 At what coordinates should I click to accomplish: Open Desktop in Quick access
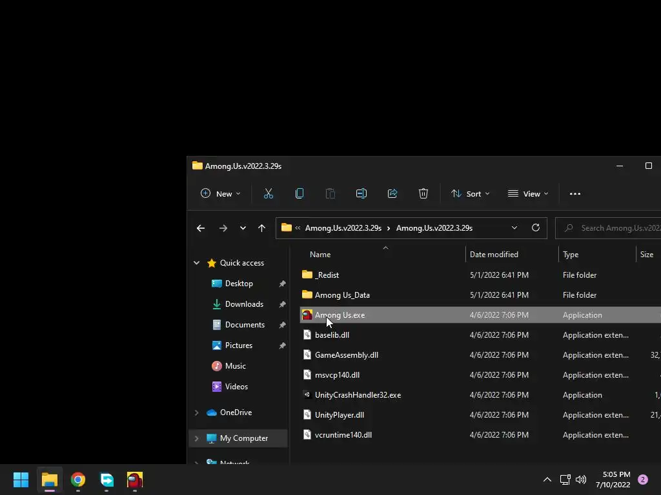click(x=239, y=284)
